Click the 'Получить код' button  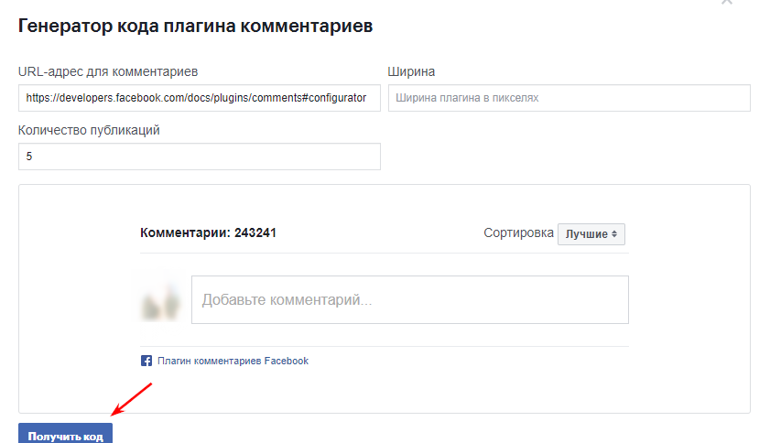coord(65,434)
